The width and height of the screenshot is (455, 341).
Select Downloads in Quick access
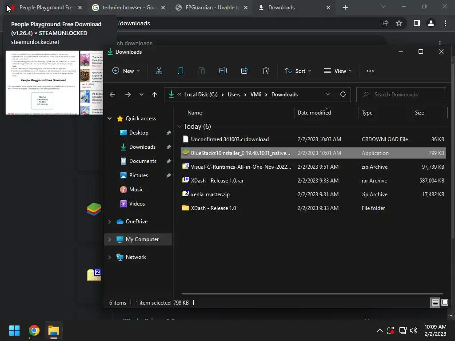point(142,147)
